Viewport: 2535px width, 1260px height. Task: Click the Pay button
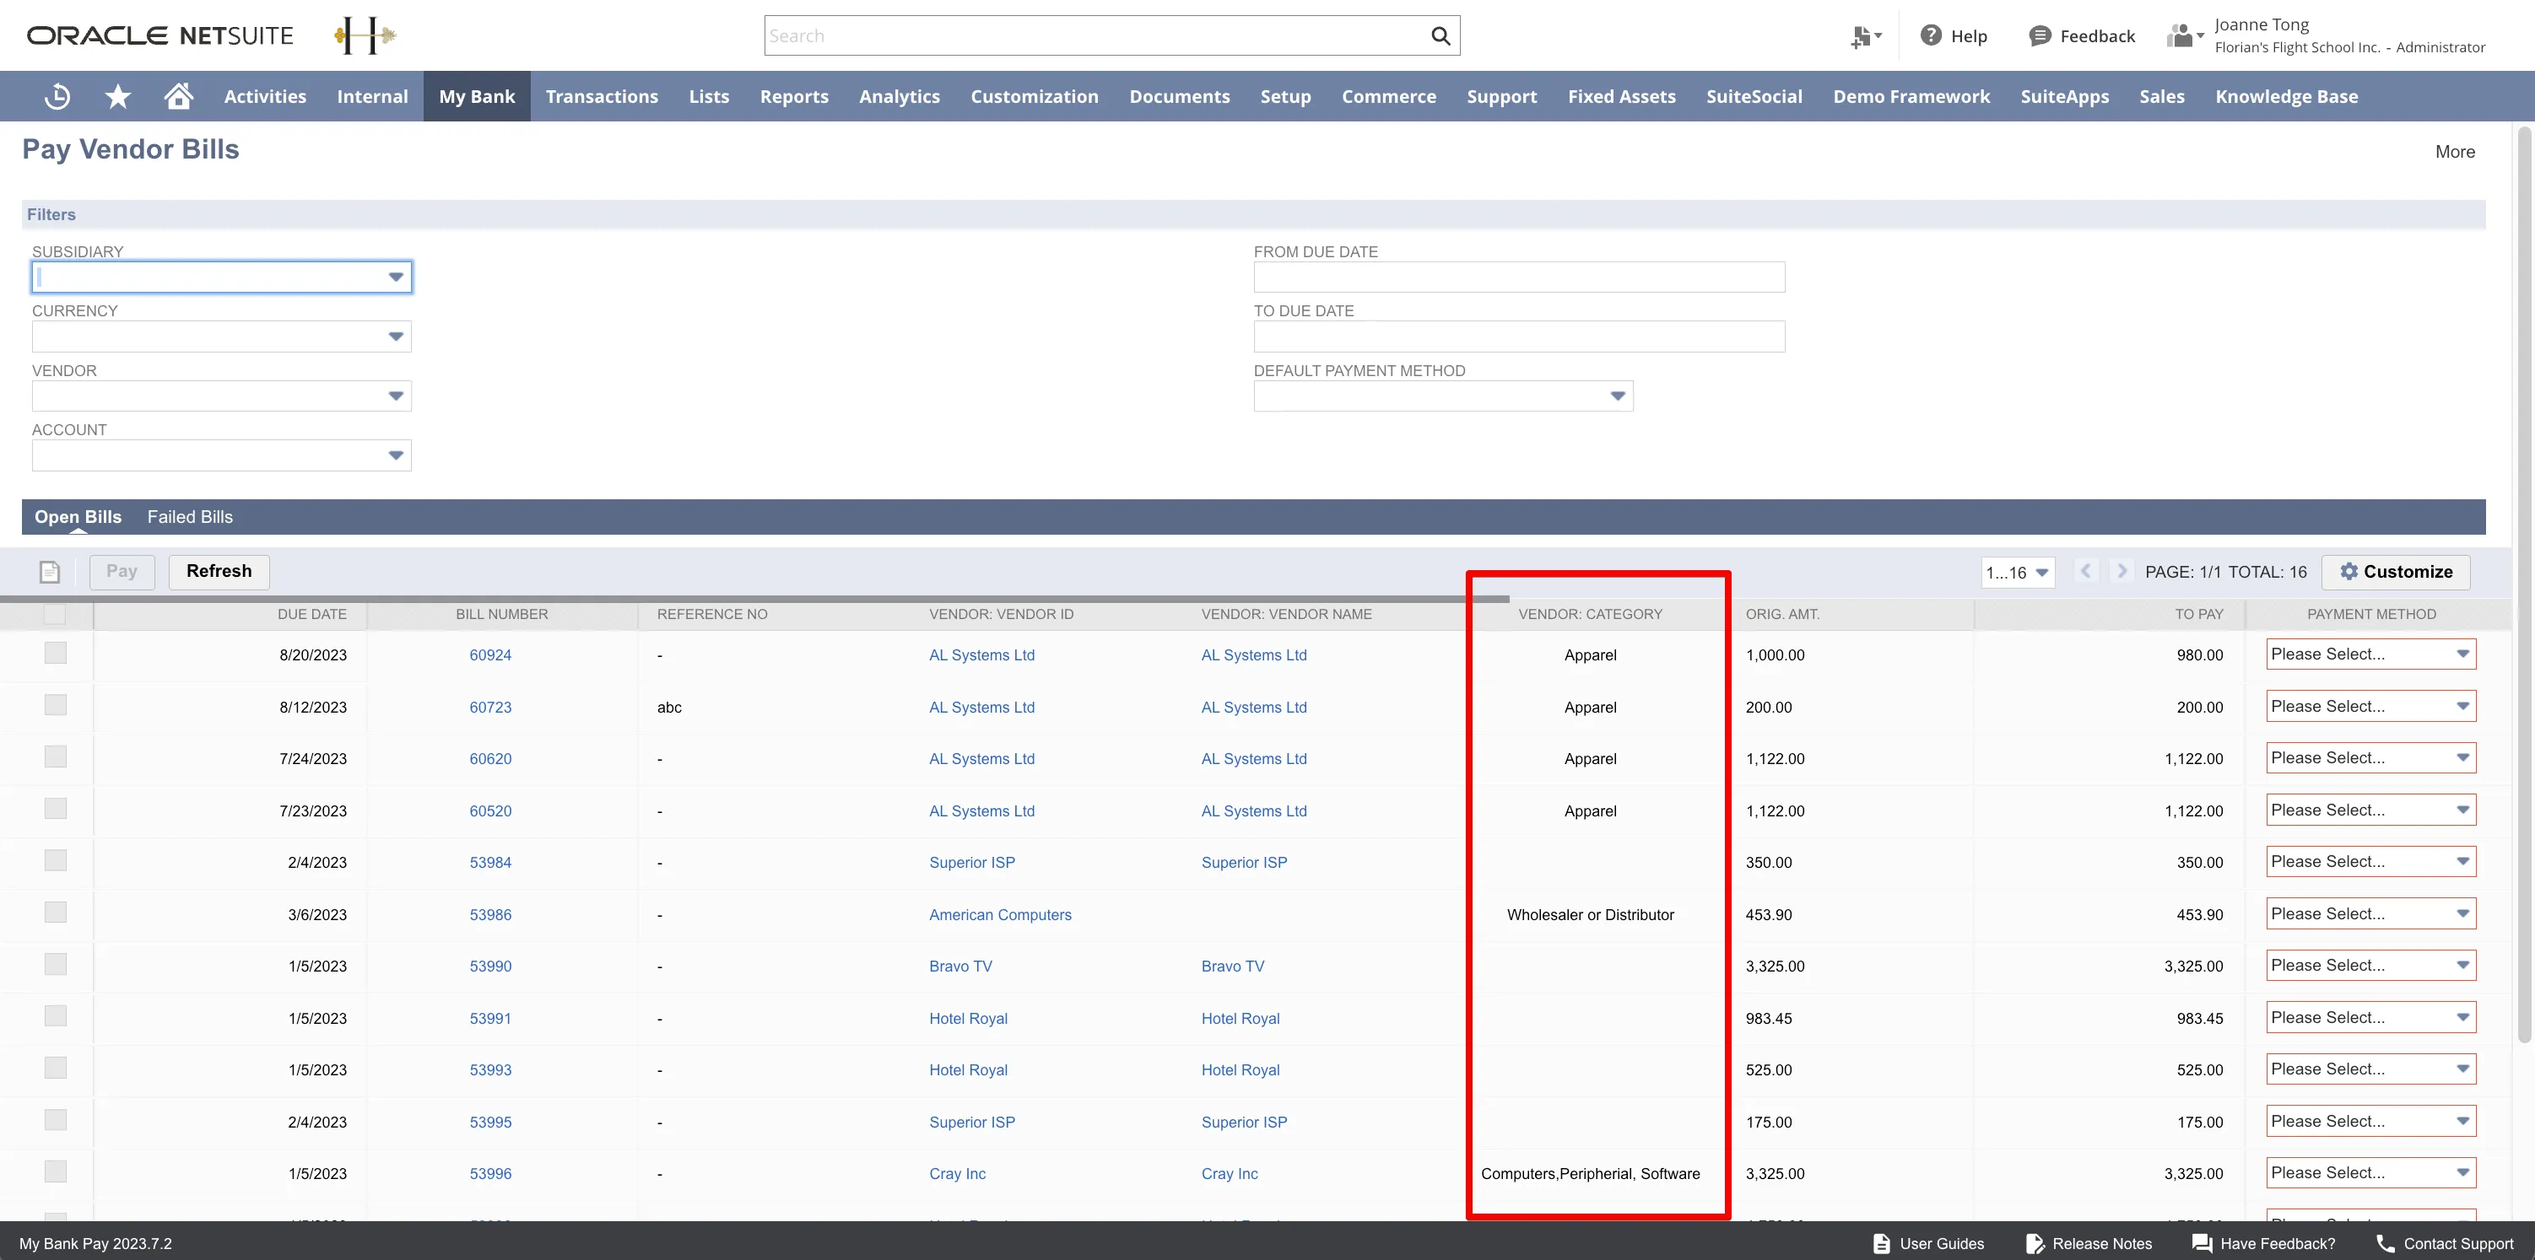pos(122,572)
